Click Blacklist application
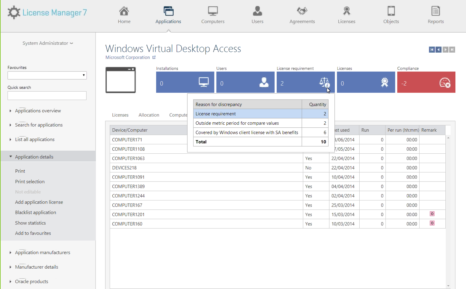Viewport: 466px width, 289px height. (36, 212)
